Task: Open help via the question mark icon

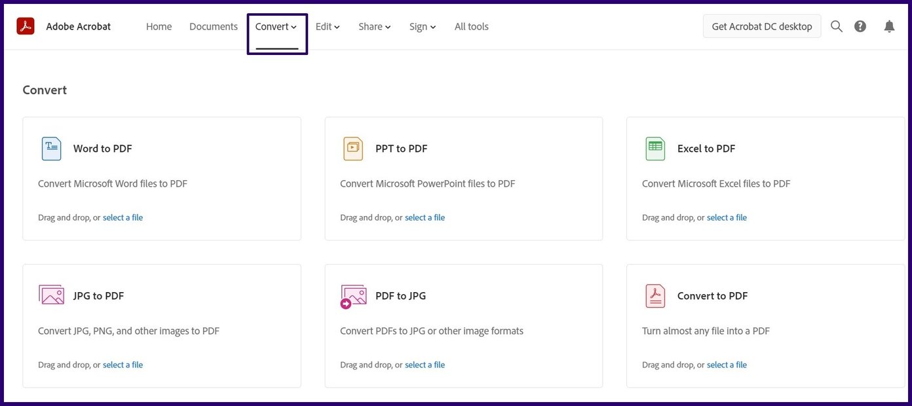Action: coord(860,26)
